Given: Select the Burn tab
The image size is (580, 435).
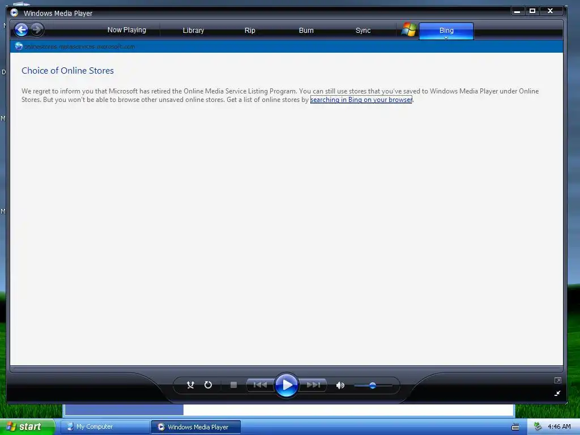Looking at the screenshot, I should click(x=306, y=31).
